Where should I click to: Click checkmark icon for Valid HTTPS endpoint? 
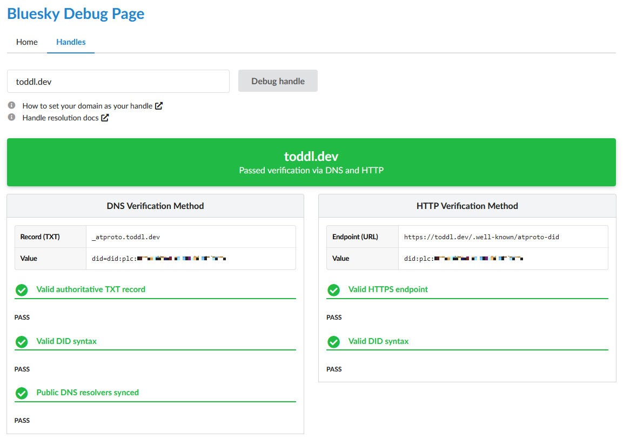[333, 290]
